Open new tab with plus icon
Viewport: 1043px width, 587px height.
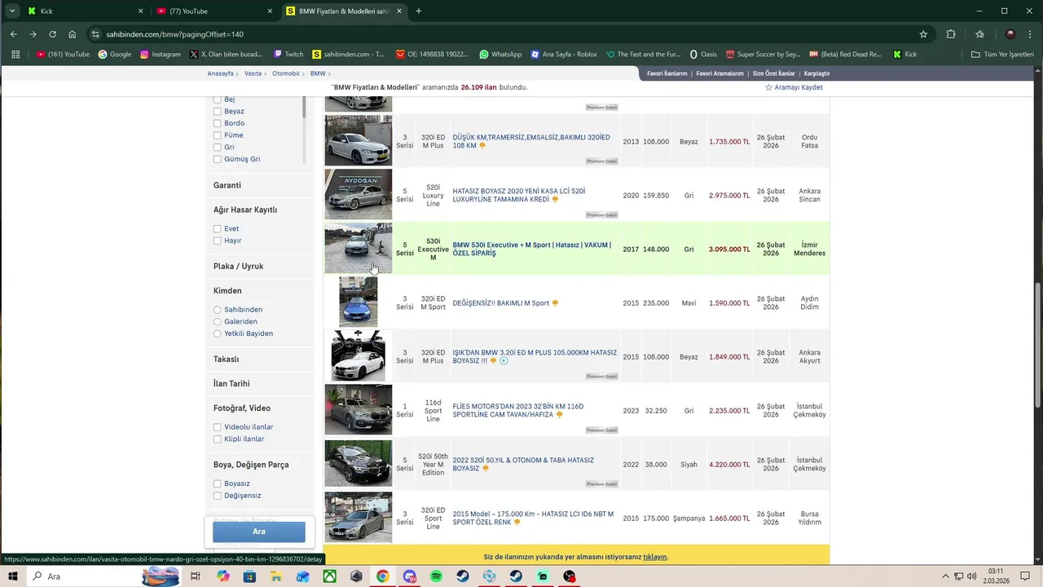pyautogui.click(x=419, y=11)
